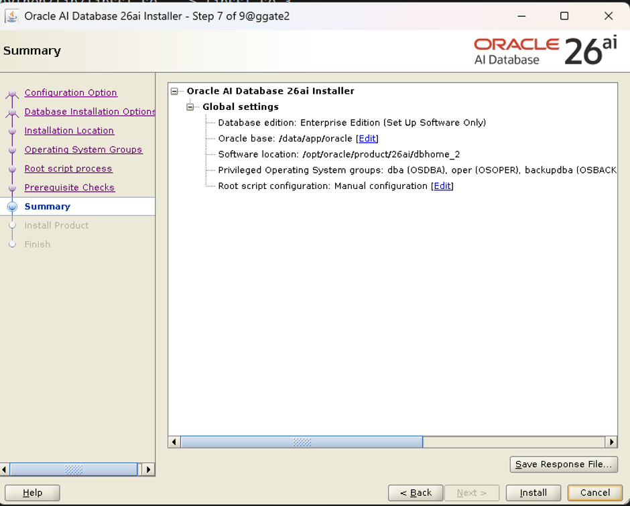
Task: Click summary tree scroll-right arrow
Action: pos(611,442)
